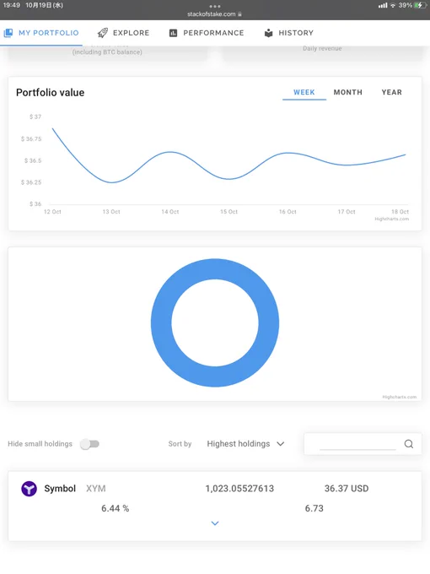This screenshot has height=574, width=430.
Task: Click the 1,023.05527613 holdings amount
Action: point(239,489)
